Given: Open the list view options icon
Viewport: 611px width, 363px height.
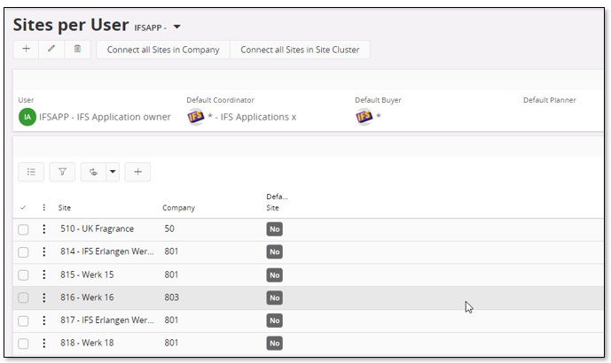Looking at the screenshot, I should tap(31, 172).
